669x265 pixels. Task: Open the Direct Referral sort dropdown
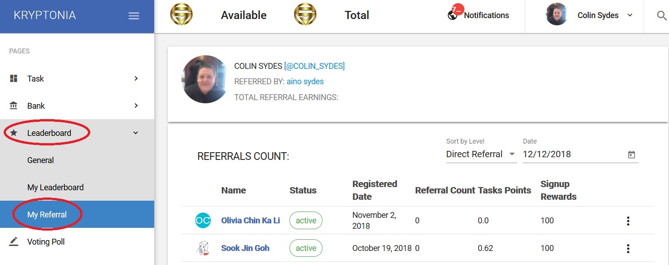pyautogui.click(x=481, y=154)
